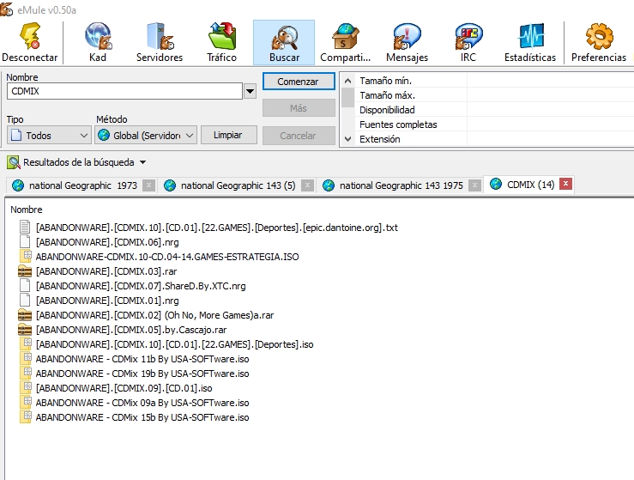Click the Tamaño mín. value field
The width and height of the screenshot is (634, 480).
(x=550, y=81)
